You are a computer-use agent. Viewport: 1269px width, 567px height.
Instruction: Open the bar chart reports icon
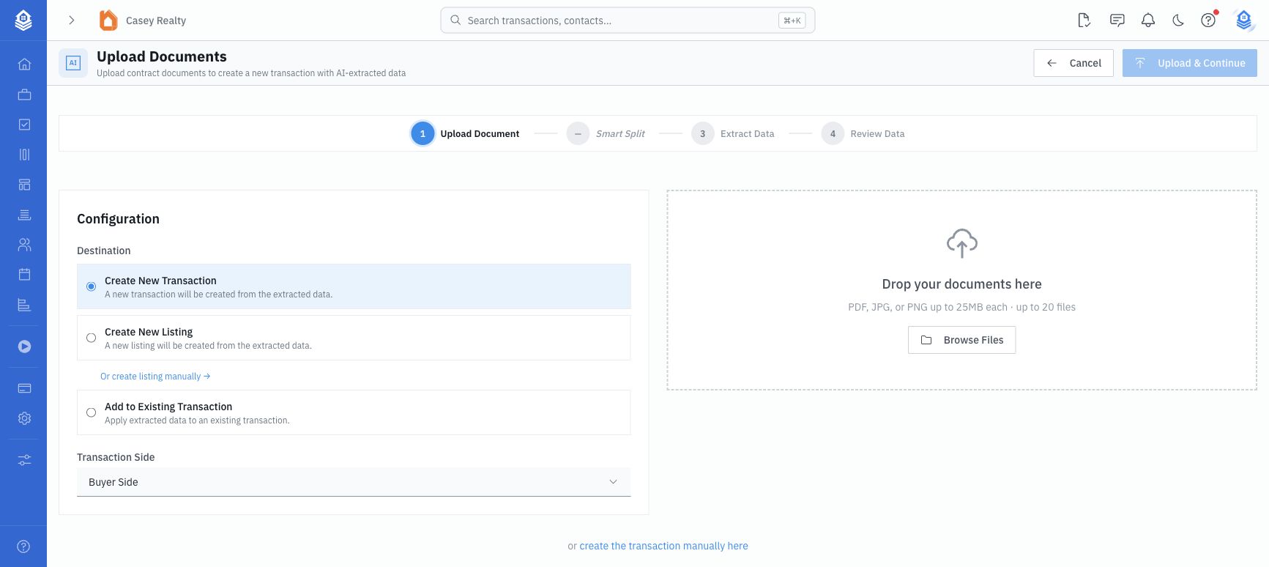24,305
